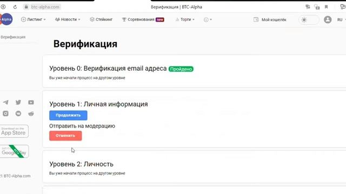The height and width of the screenshot is (194, 346).
Task: Open the Twitter social icon
Action: (18, 102)
